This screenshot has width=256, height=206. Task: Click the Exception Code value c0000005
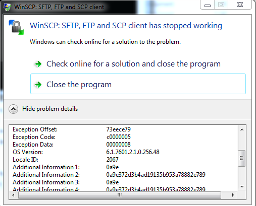tap(119, 137)
